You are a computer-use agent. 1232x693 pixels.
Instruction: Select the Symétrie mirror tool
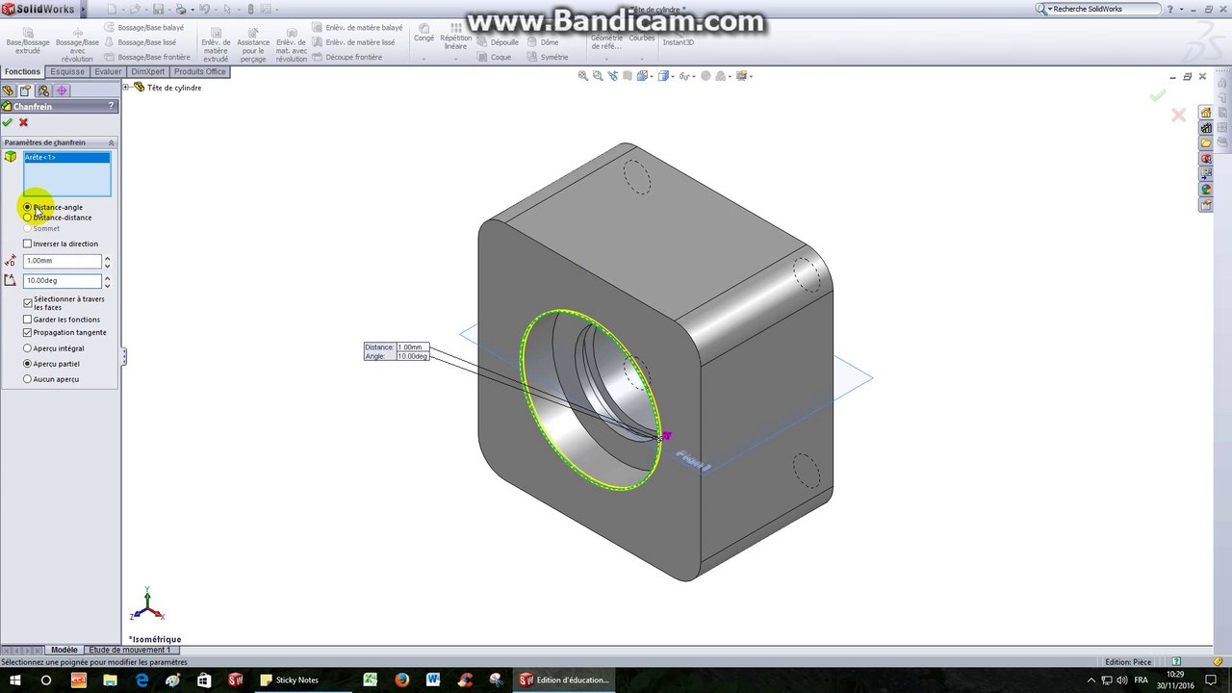click(x=548, y=57)
